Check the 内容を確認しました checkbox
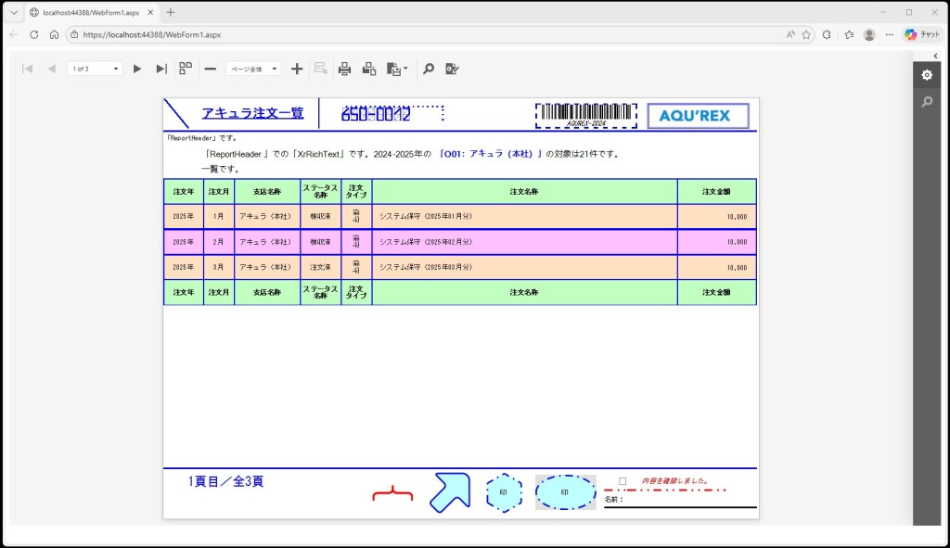950x548 pixels. pos(623,481)
